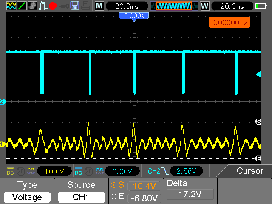
Task: Click the window timebase 20.0ms value
Action: pyautogui.click(x=232, y=6)
